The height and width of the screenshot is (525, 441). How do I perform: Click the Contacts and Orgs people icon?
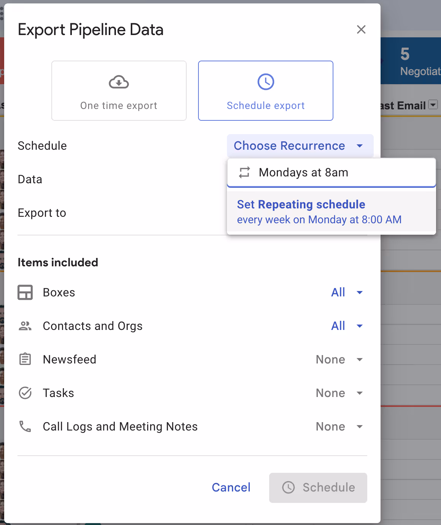pyautogui.click(x=25, y=326)
